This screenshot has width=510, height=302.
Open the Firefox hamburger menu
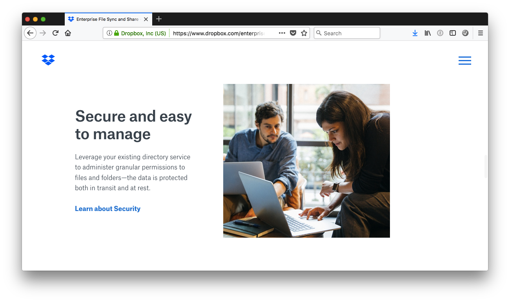(x=481, y=33)
